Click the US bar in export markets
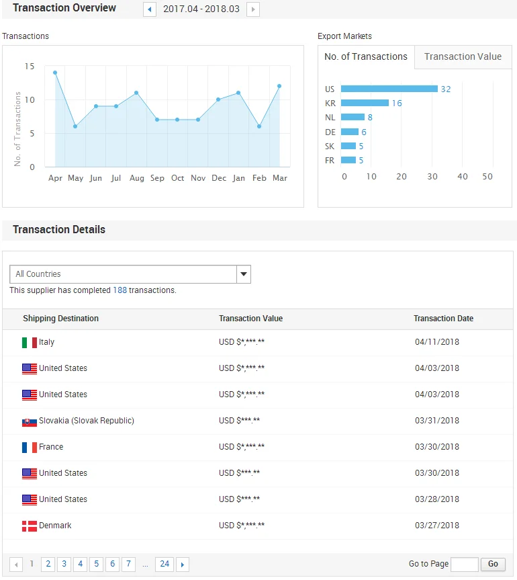The width and height of the screenshot is (517, 580). click(x=389, y=89)
